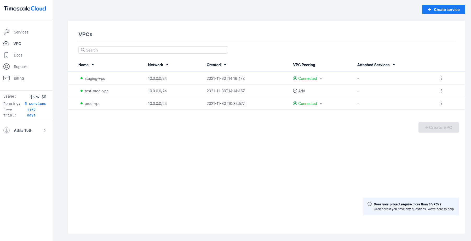The image size is (471, 241).
Task: Sort by the Attached Services column arrow
Action: click(394, 65)
